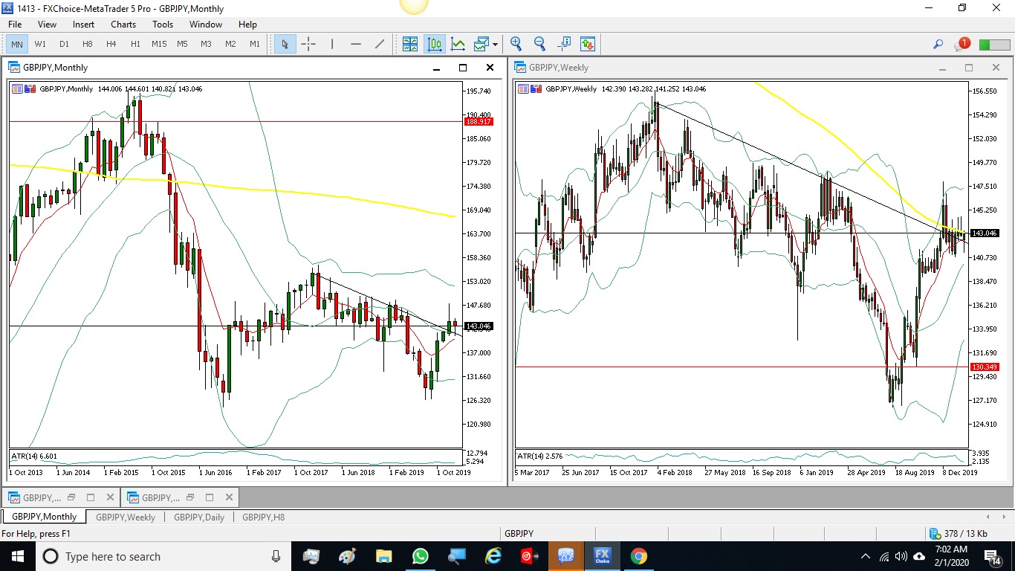
Task: Click the Windows search box
Action: tap(162, 556)
